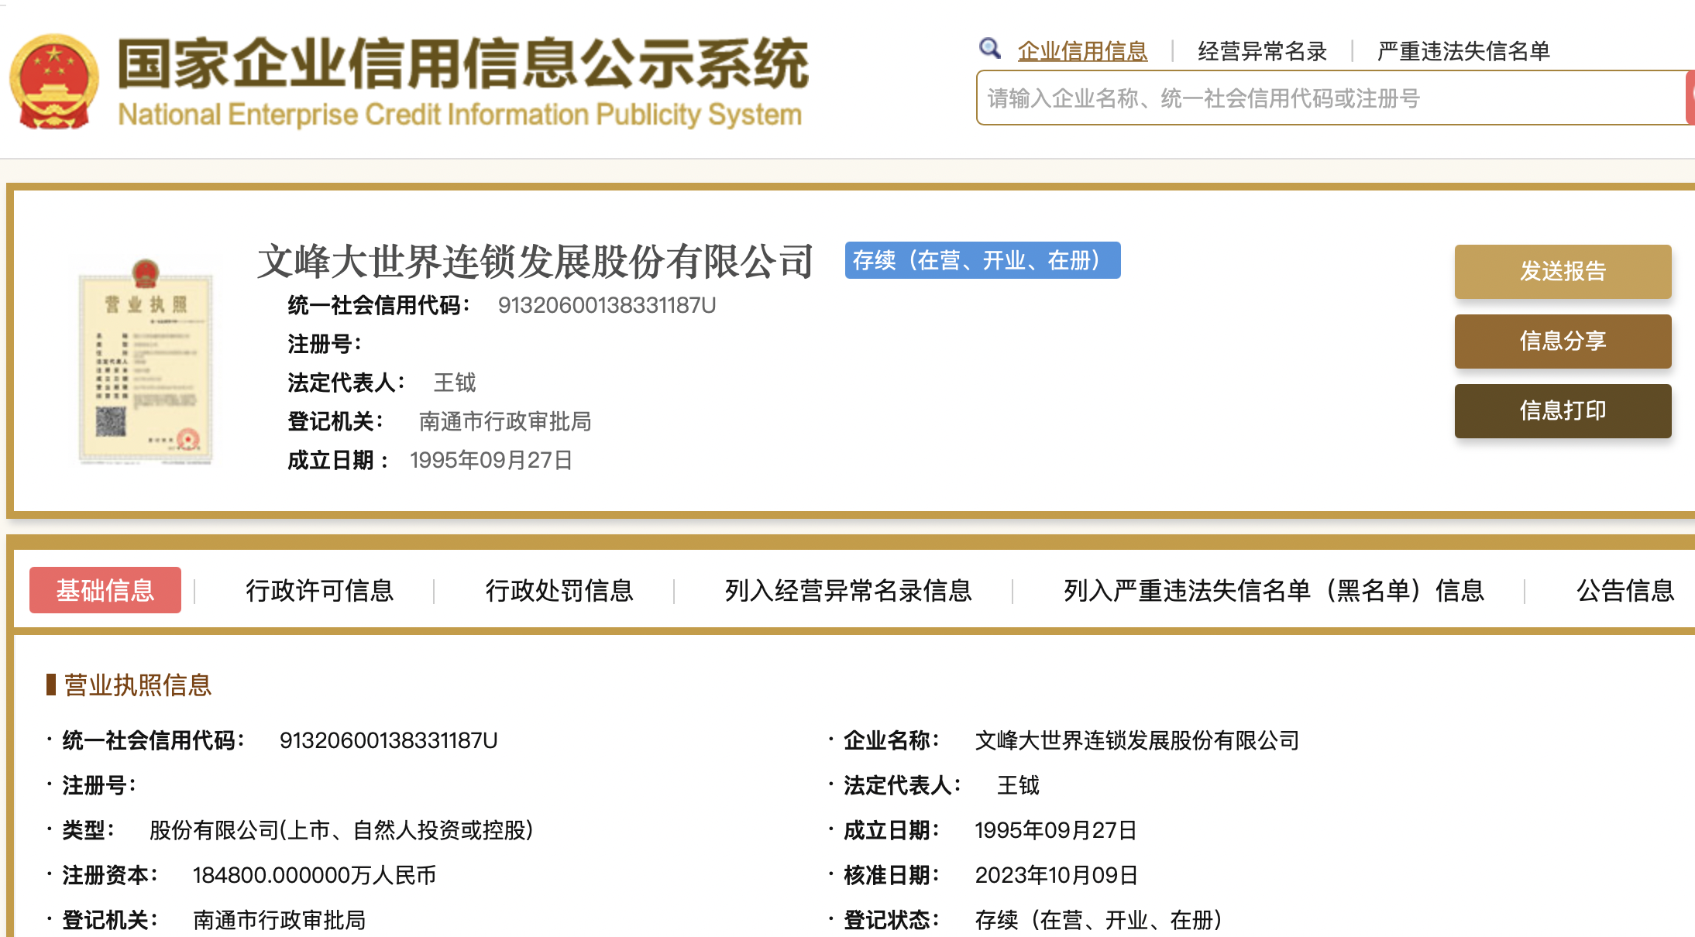This screenshot has width=1695, height=937.
Task: Click the company name heading 文峰大世界连锁发展股份有限公司
Action: point(535,261)
